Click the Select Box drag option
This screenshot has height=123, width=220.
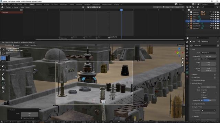pos(34,45)
